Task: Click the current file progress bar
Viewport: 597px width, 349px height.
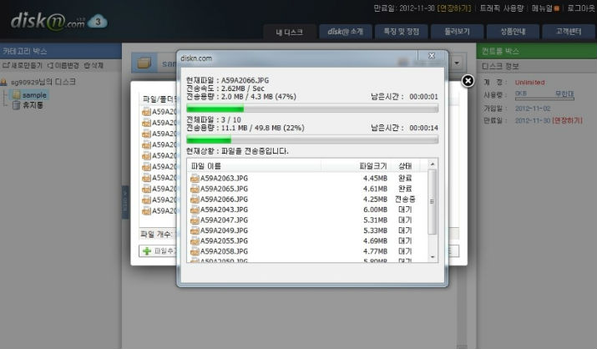Action: point(312,109)
